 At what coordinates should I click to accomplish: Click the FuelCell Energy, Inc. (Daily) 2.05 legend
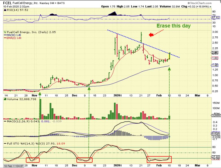(31, 32)
